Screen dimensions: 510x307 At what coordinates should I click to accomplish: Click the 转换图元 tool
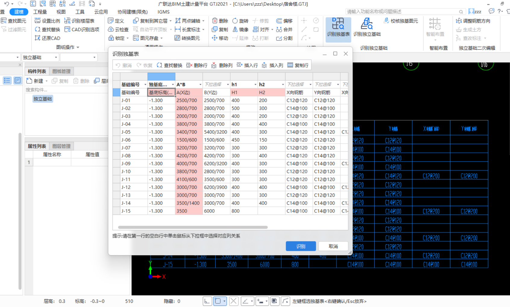(x=187, y=38)
